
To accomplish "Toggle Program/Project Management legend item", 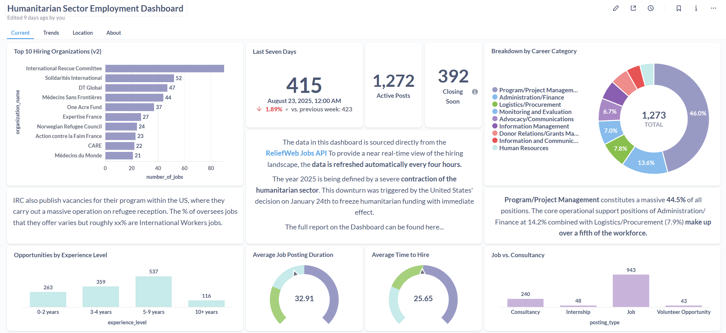I will (538, 90).
